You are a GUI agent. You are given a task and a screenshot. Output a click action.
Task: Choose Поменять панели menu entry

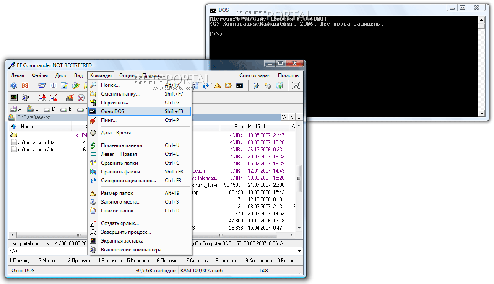tap(140, 145)
